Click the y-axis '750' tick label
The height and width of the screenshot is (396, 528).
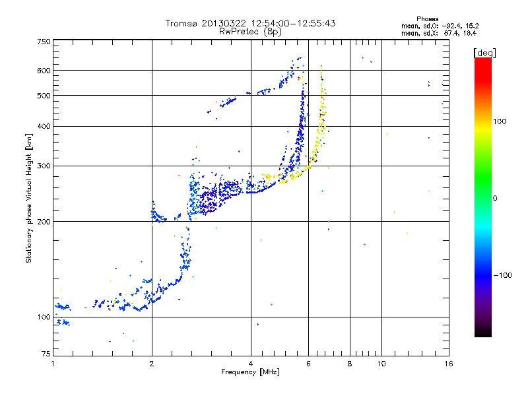pyautogui.click(x=44, y=42)
